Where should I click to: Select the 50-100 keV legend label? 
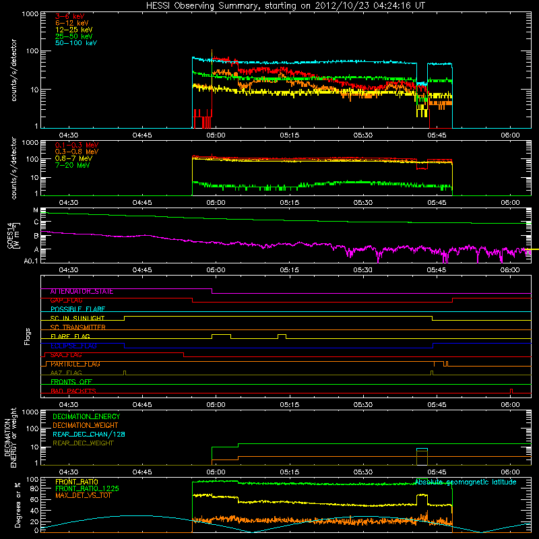click(76, 43)
